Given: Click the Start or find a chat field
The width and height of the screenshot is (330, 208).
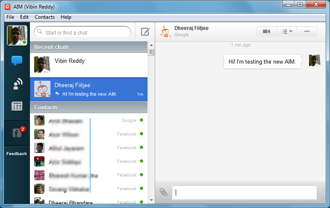Looking at the screenshot, I should pyautogui.click(x=82, y=32).
